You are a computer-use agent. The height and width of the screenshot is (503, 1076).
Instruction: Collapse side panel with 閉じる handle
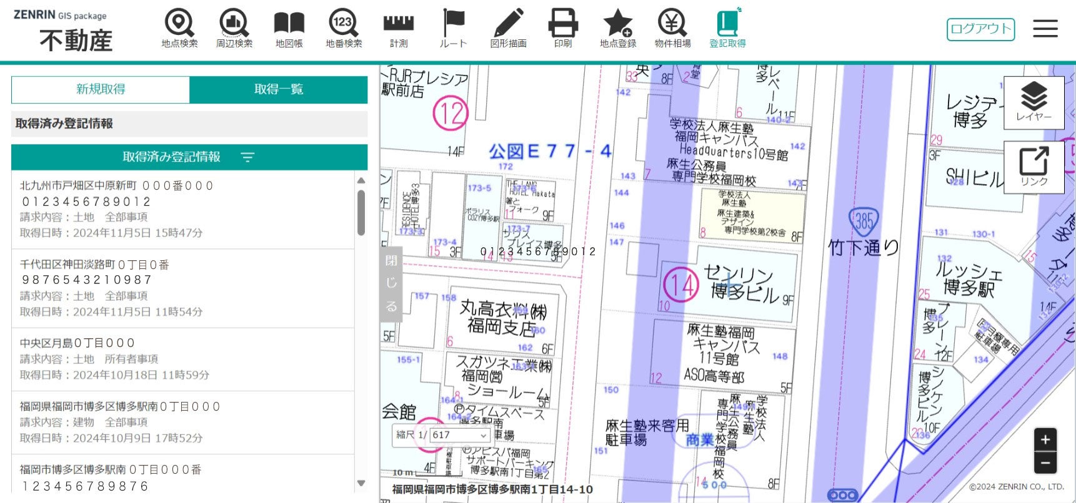(391, 284)
